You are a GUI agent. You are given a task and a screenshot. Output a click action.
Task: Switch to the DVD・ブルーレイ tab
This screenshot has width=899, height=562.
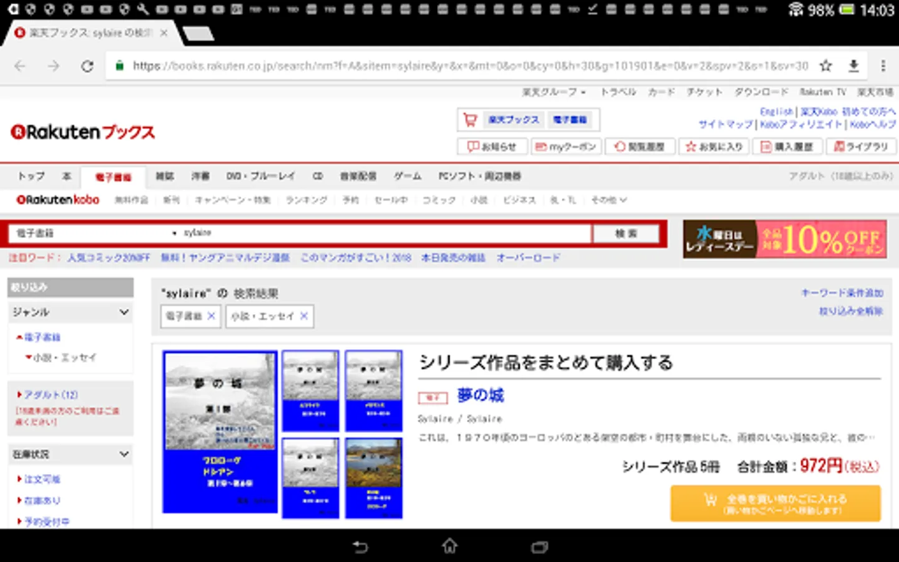[x=260, y=176]
